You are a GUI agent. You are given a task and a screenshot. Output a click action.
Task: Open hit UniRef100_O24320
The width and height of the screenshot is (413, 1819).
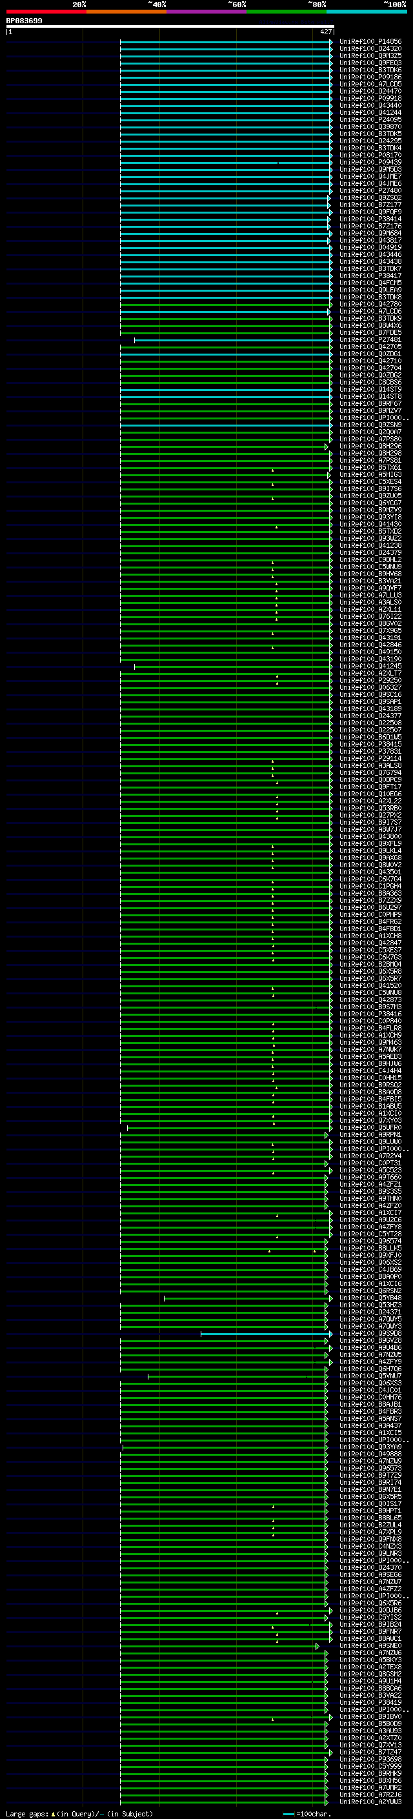[370, 49]
